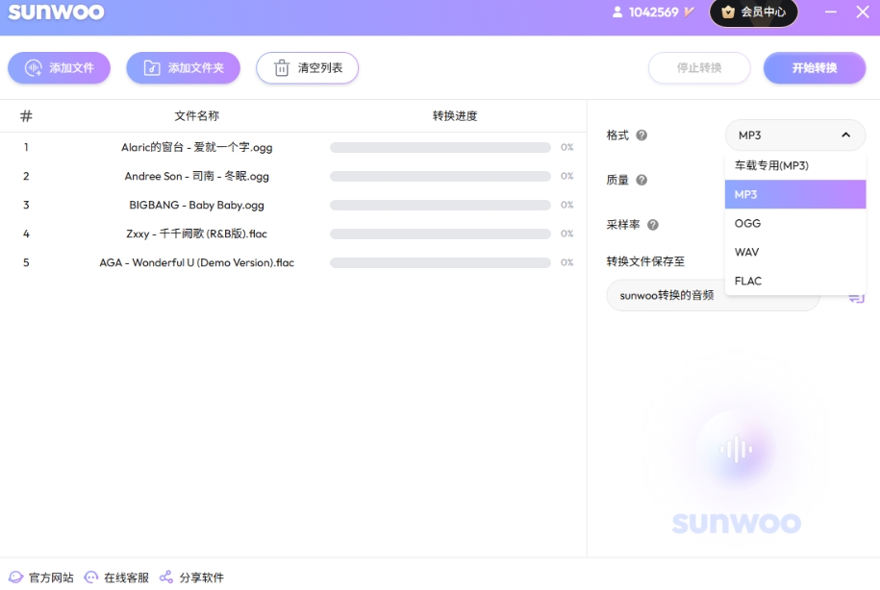Click the 文件名称 column header

coord(197,116)
